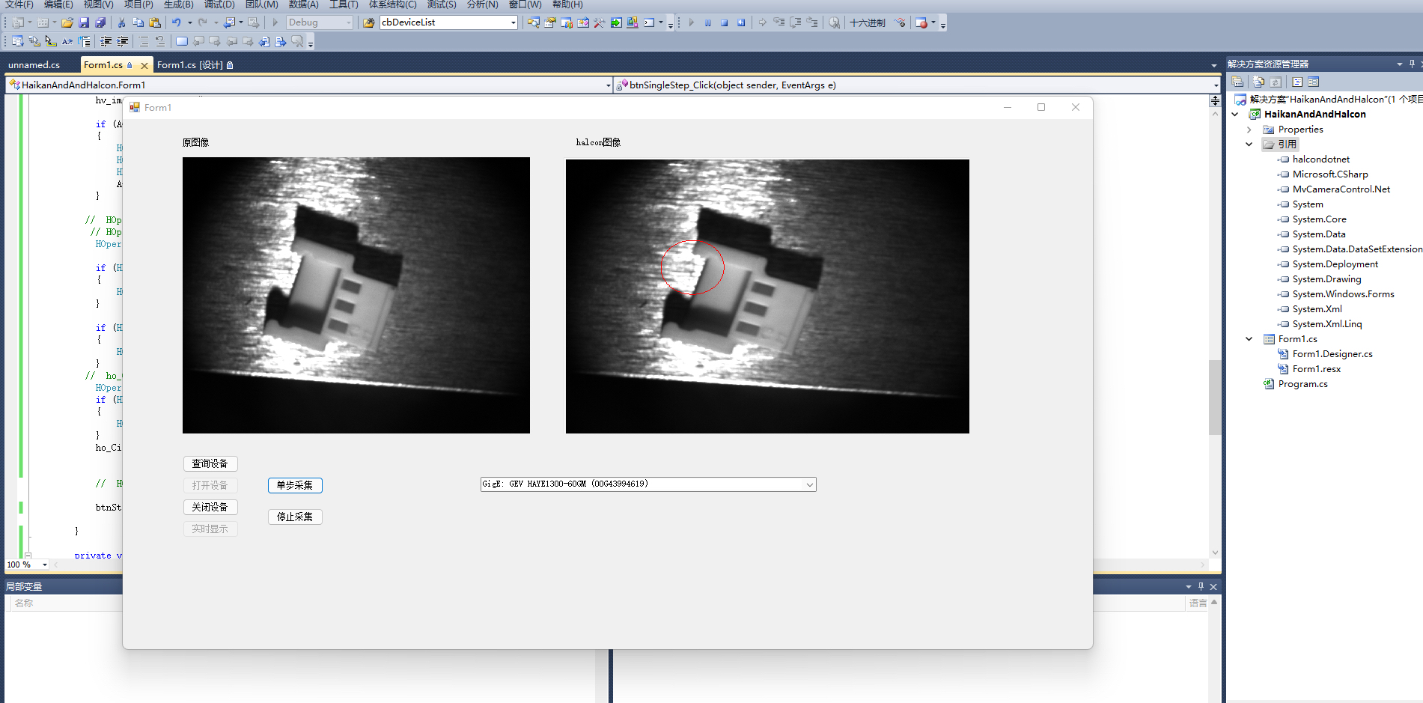1423x703 pixels.
Task: Click the Find in Files icon beside cbDeviceList
Action: (369, 22)
